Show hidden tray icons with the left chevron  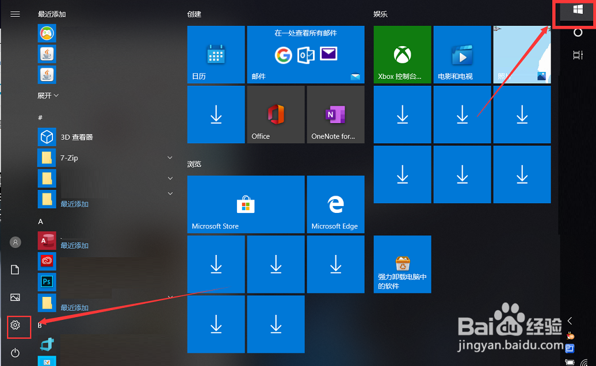[x=570, y=321]
